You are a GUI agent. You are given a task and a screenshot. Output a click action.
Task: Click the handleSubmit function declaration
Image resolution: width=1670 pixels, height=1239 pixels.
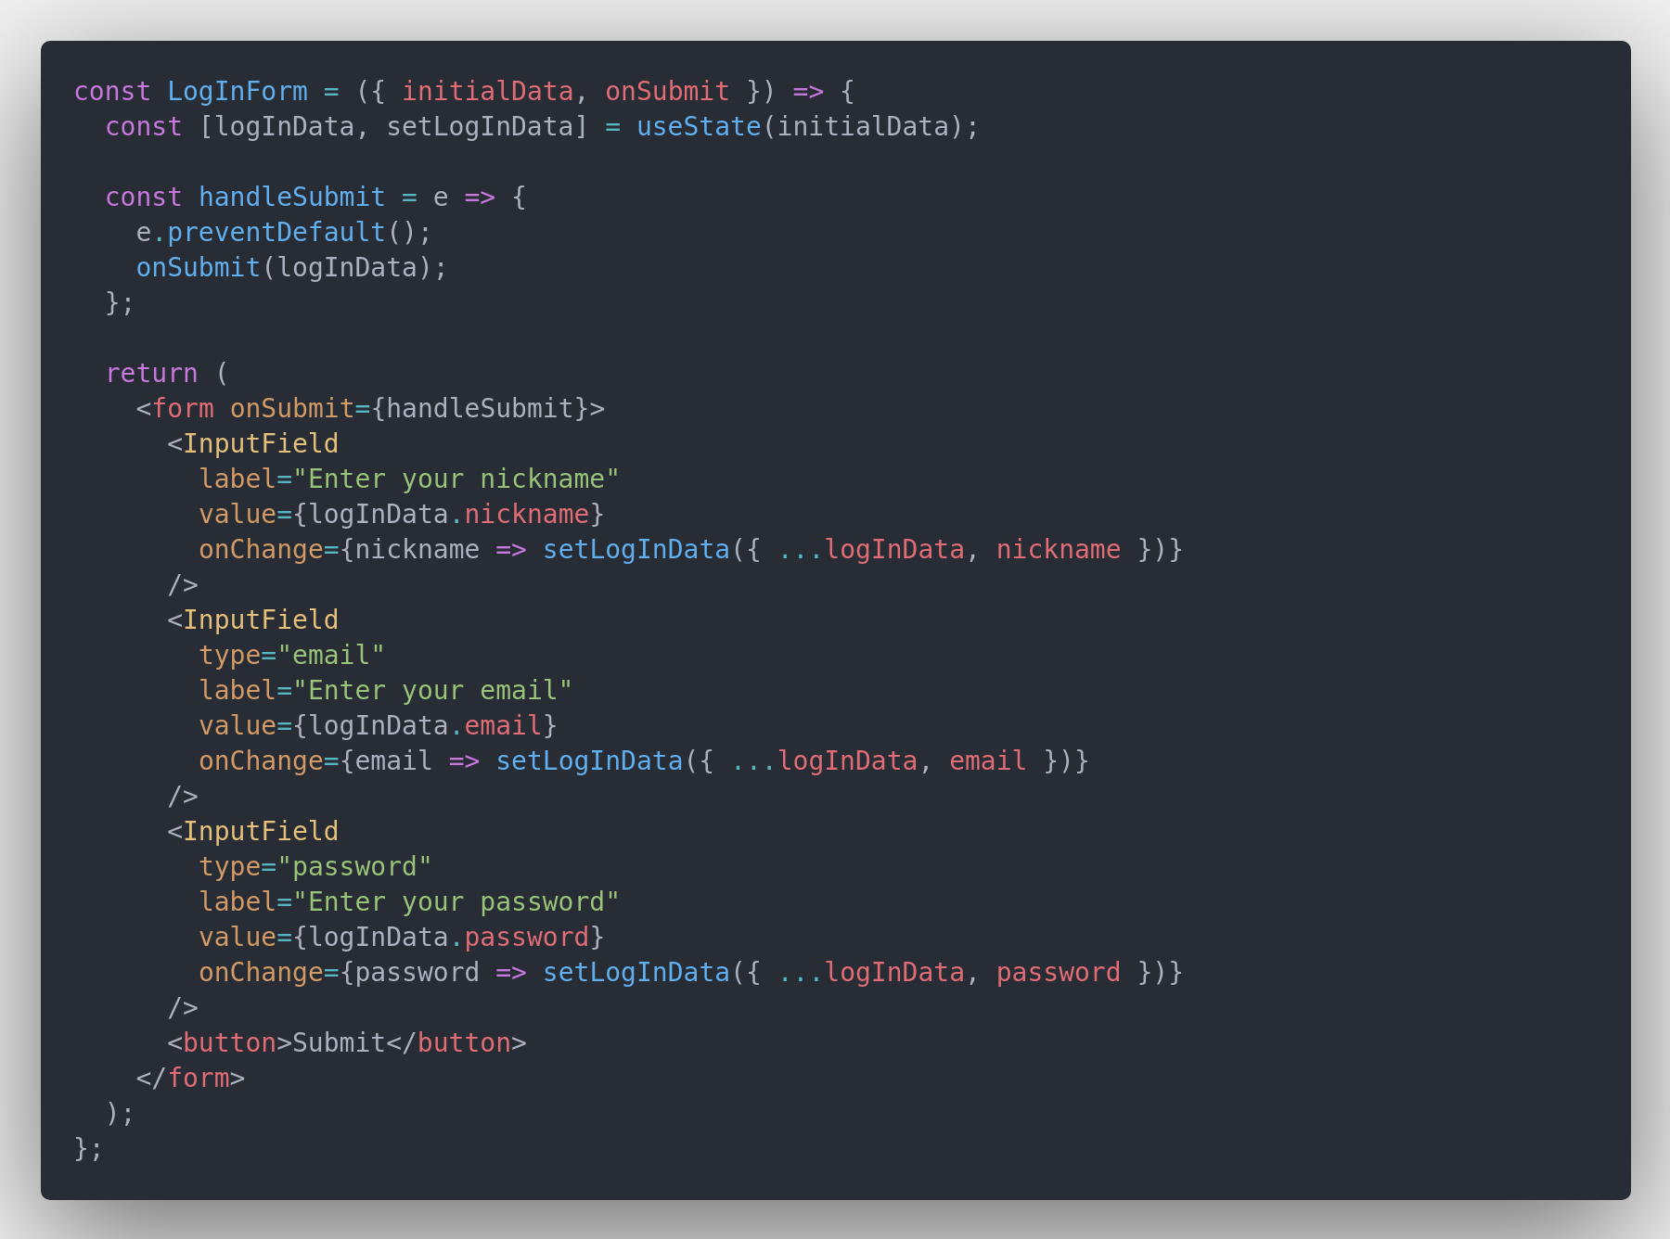[291, 197]
